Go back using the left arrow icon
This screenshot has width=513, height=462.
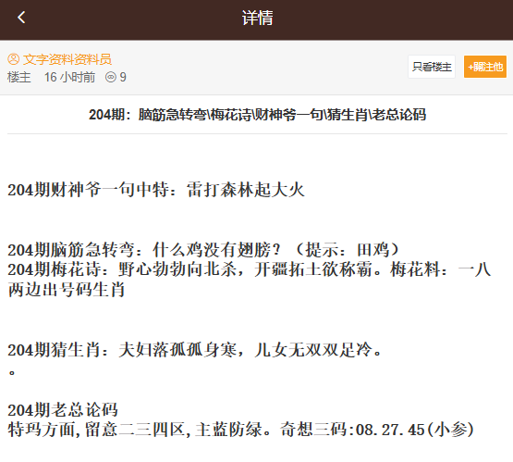coord(21,18)
